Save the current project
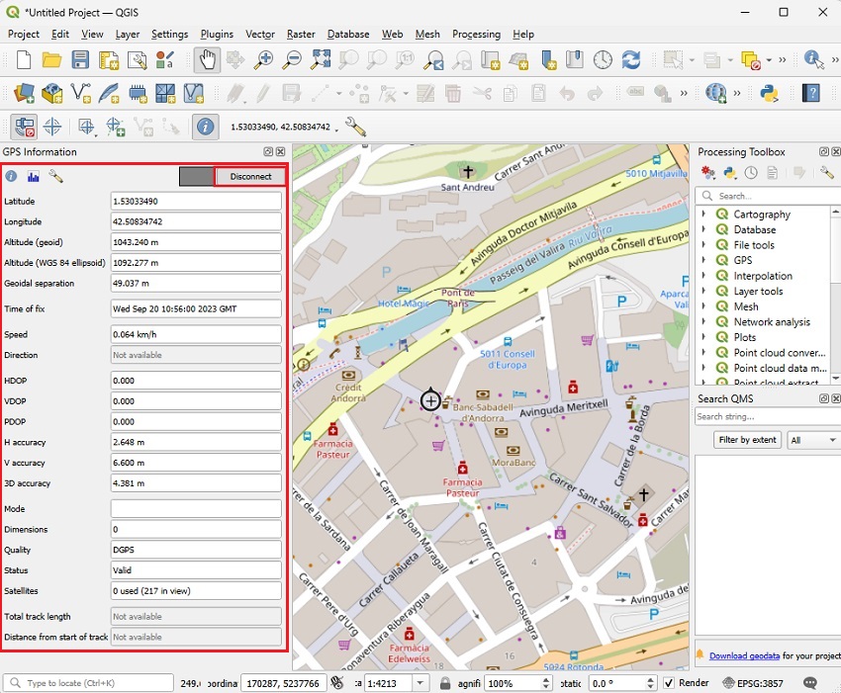 pyautogui.click(x=80, y=60)
